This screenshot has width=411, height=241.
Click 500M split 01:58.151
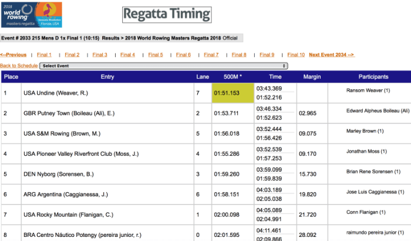pyautogui.click(x=227, y=195)
